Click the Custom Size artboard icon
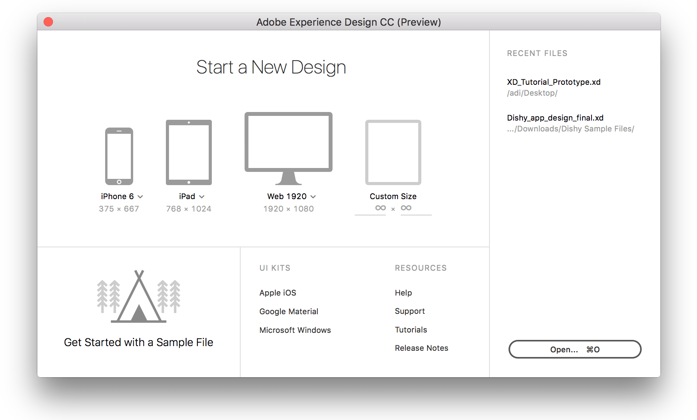 point(393,152)
